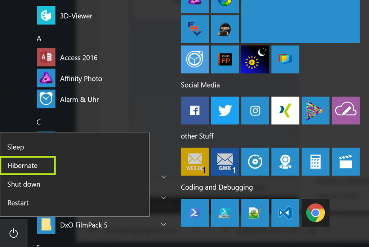Open Google Chrome tile
This screenshot has height=247, width=369.
pos(315,213)
